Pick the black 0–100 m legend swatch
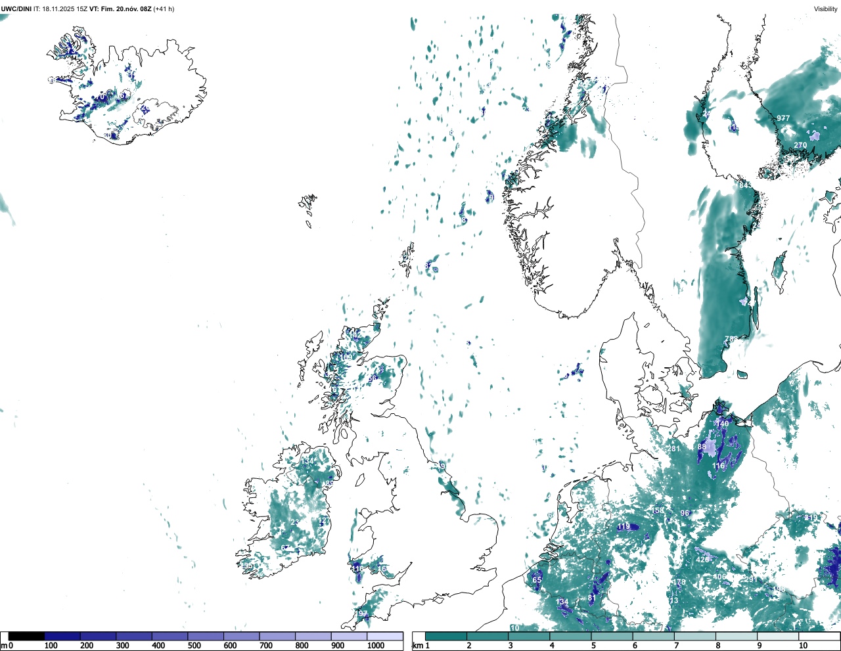The width and height of the screenshot is (841, 651). coord(26,636)
